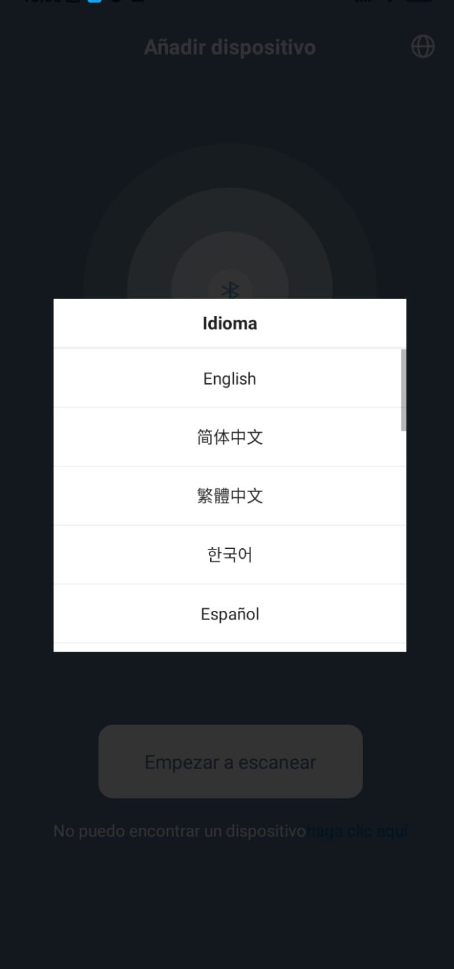The width and height of the screenshot is (454, 969).
Task: Switch language to 한국어
Action: pyautogui.click(x=229, y=555)
